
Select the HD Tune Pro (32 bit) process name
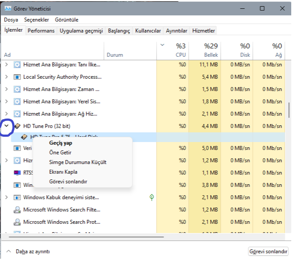[x=47, y=126]
